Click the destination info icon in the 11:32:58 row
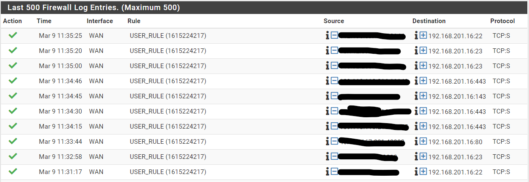The height and width of the screenshot is (182, 529). click(x=416, y=156)
